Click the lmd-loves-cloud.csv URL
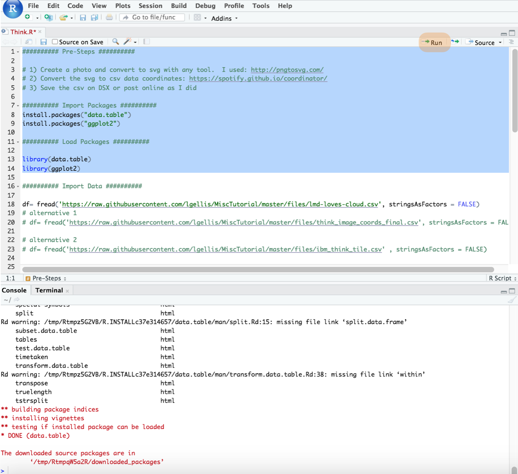This screenshot has height=474, width=518. 220,204
